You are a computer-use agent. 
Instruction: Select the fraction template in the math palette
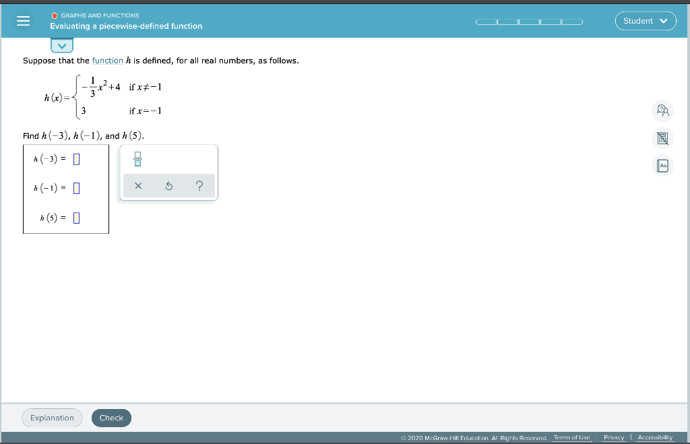point(137,159)
